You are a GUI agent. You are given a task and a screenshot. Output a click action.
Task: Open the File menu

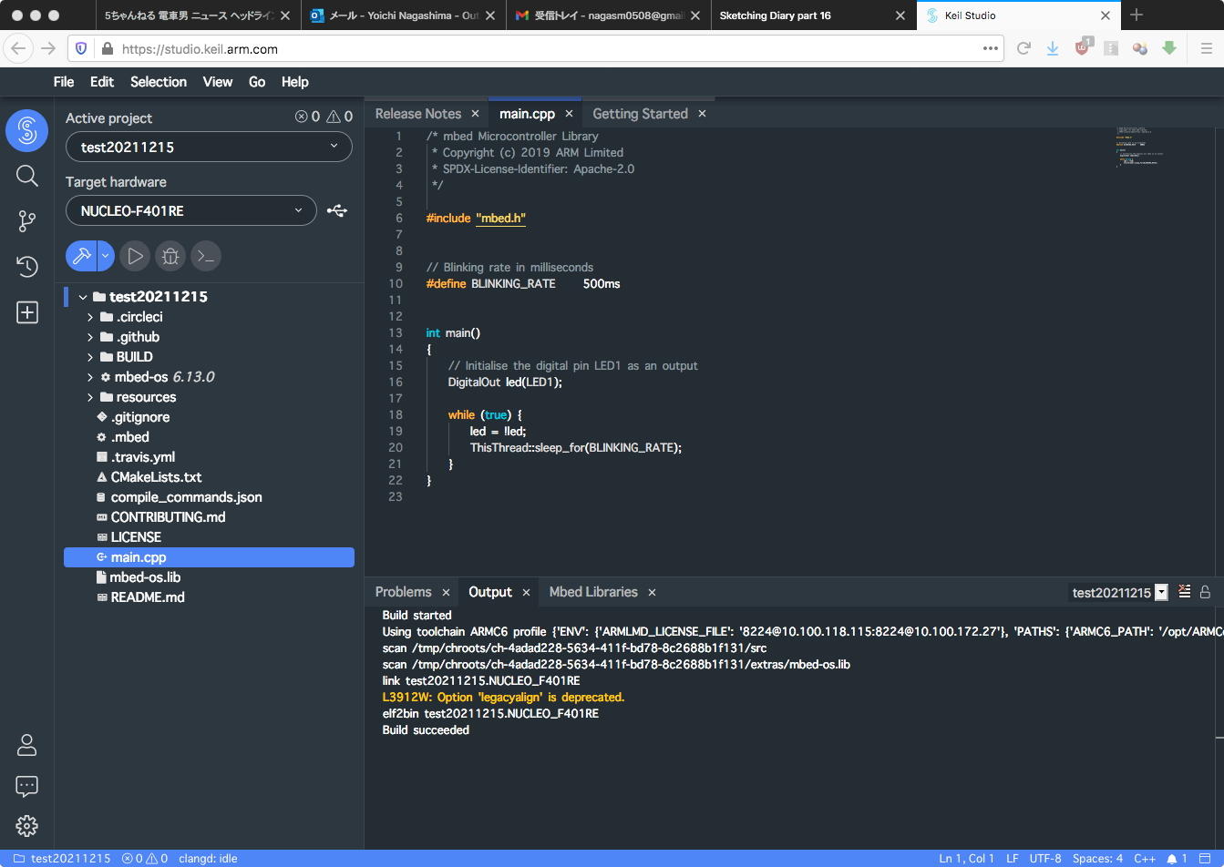(64, 82)
